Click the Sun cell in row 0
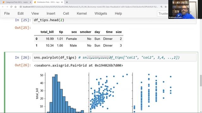 (97, 39)
